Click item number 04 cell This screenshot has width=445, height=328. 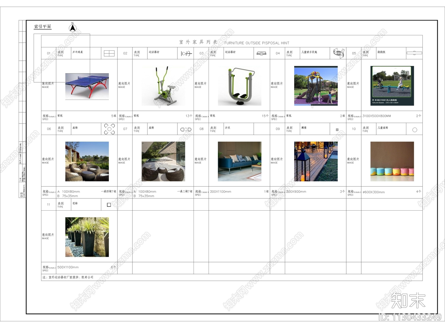coord(278,53)
